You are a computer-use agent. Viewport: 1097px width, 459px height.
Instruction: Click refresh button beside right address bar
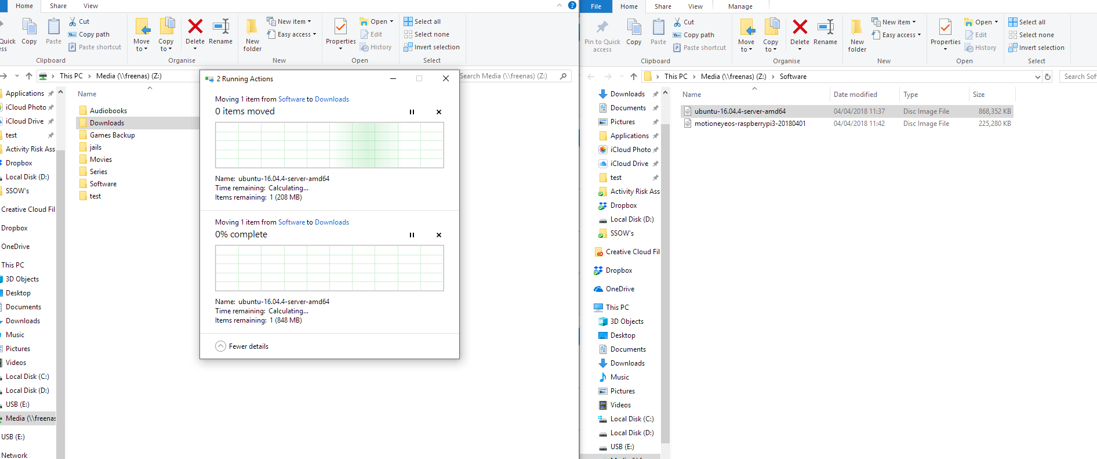pyautogui.click(x=1047, y=77)
